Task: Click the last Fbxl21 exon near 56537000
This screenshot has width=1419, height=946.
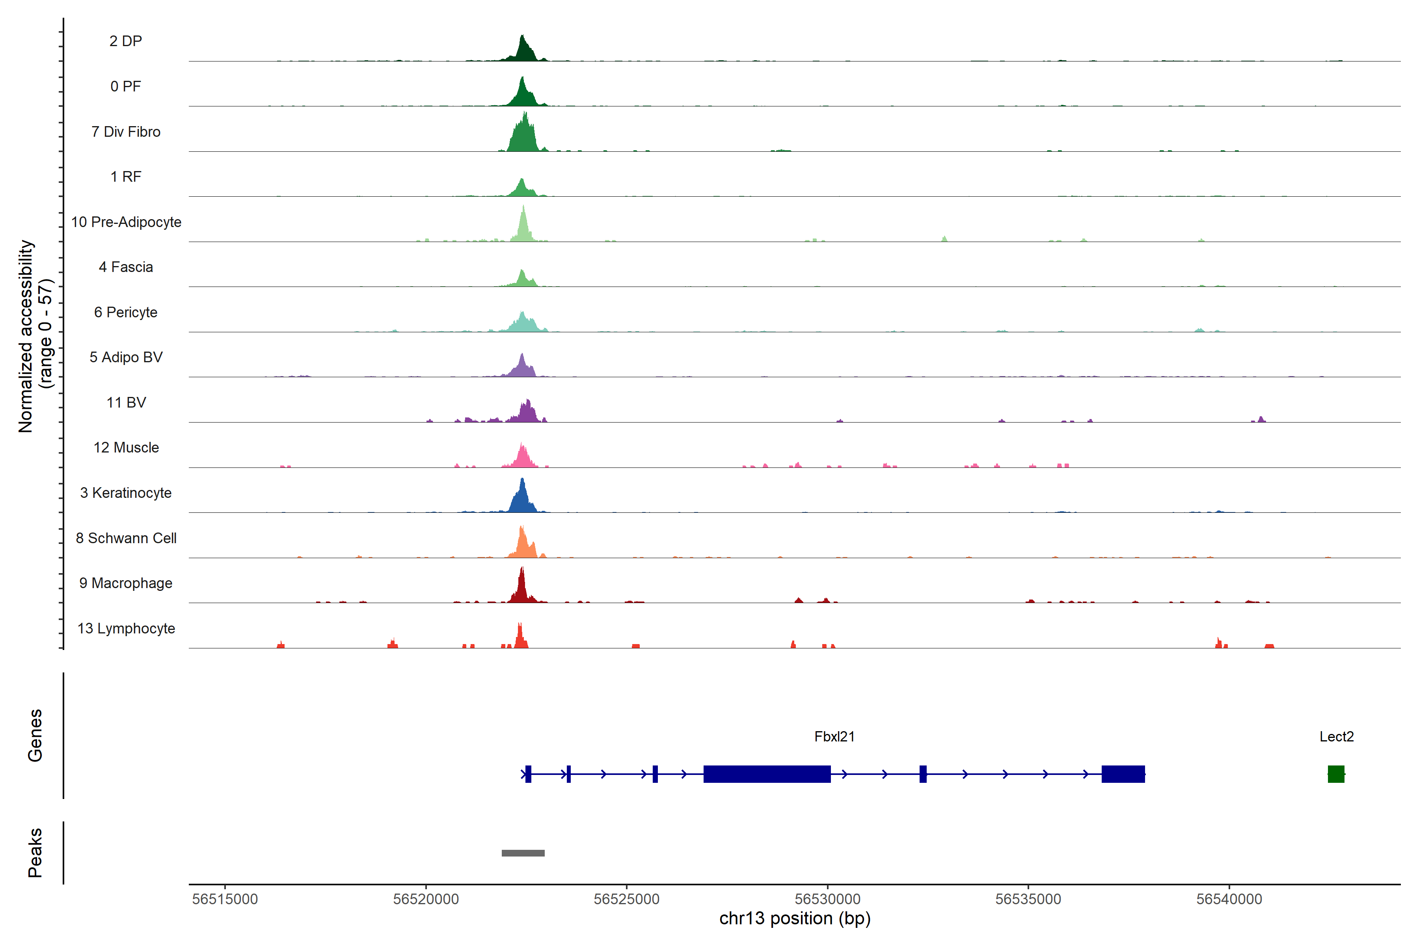Action: [x=1123, y=773]
